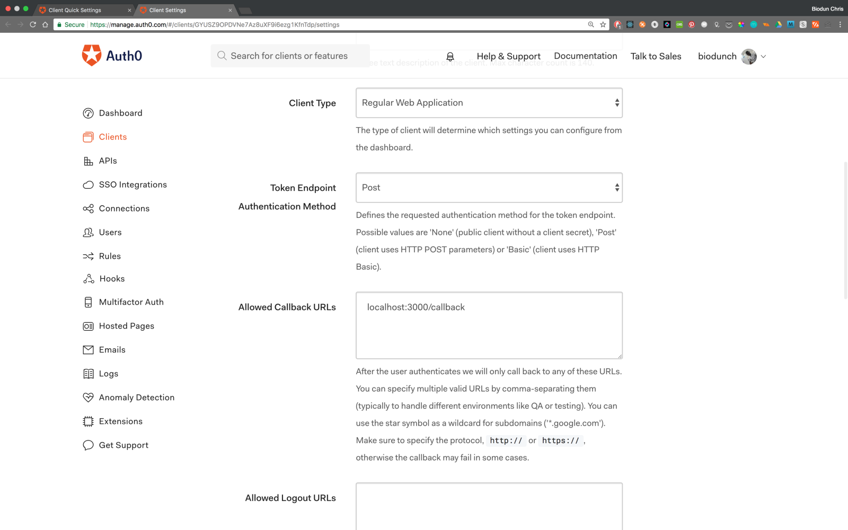
Task: Click the browser address bar URL
Action: (215, 24)
